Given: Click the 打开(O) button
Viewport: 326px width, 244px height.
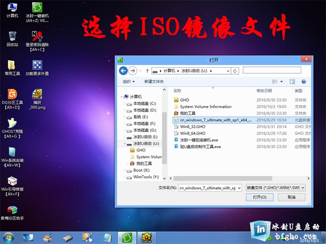Looking at the screenshot, I should coord(259,197).
